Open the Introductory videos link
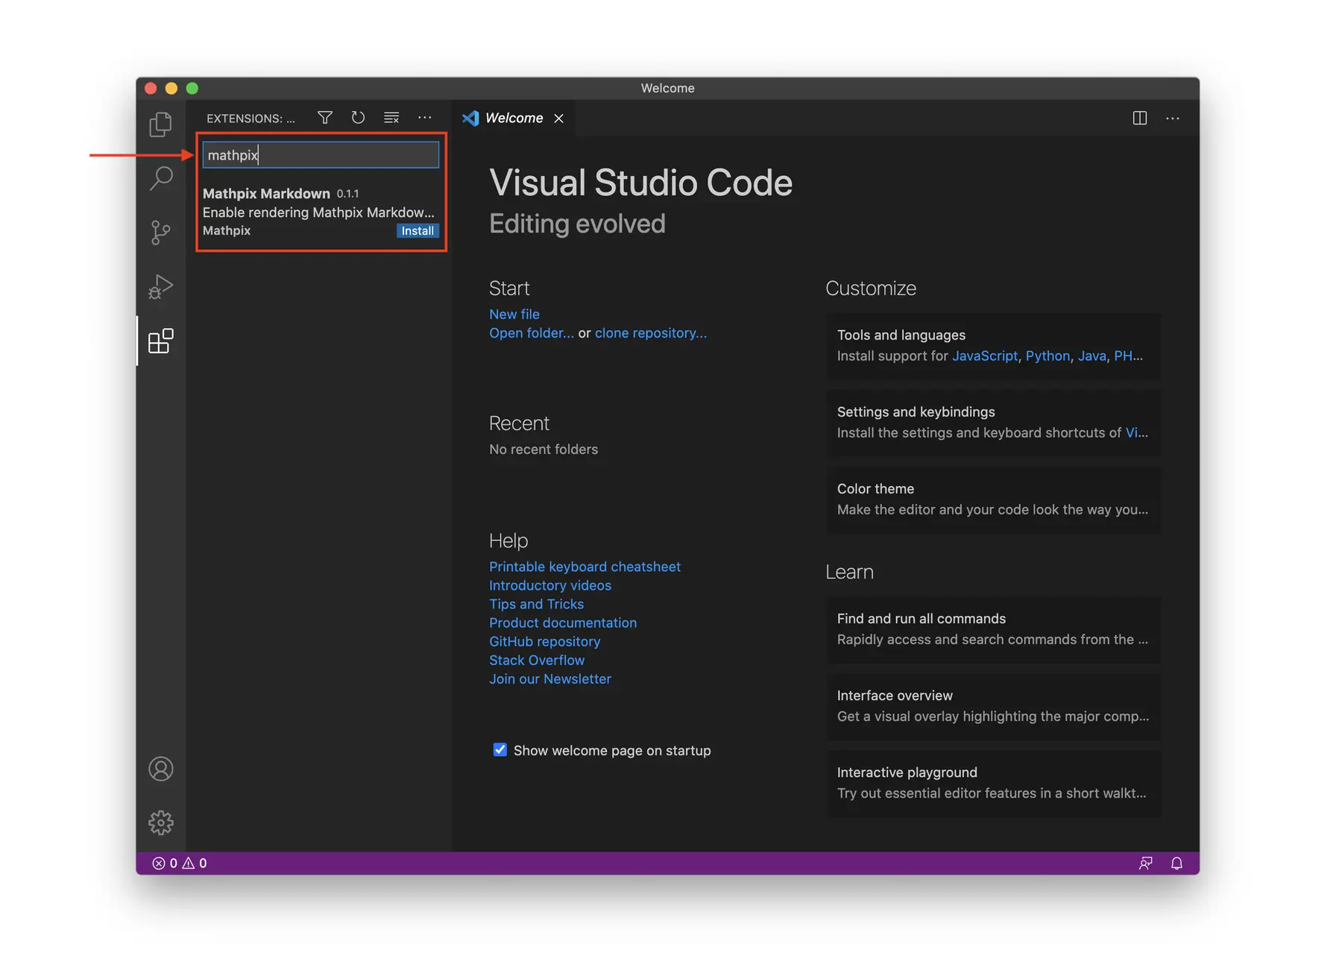 (x=550, y=585)
